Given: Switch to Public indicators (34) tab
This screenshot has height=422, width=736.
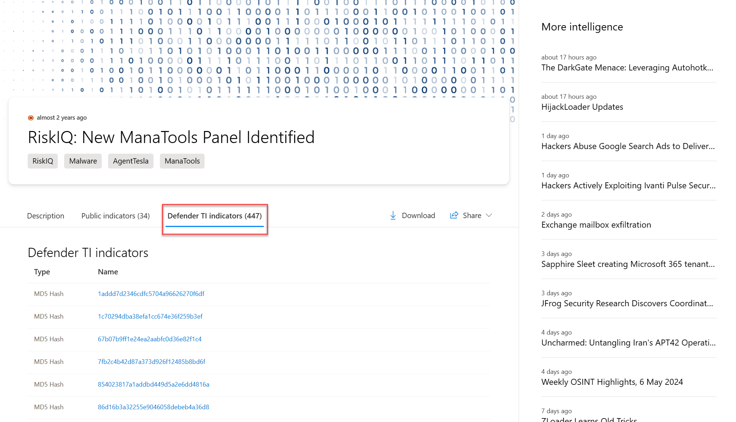Looking at the screenshot, I should click(x=116, y=216).
